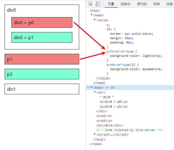Select the </html> closing tag
The width and height of the screenshot is (174, 150).
tap(96, 144)
